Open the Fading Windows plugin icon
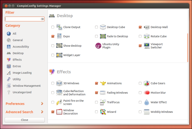 pos(103,93)
